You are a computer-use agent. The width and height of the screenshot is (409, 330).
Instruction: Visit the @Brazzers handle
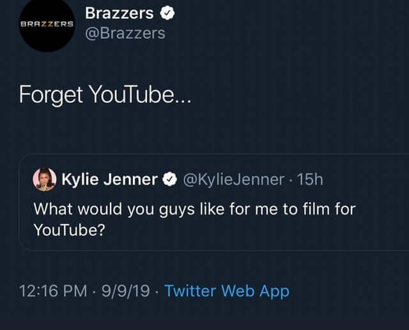(x=125, y=33)
